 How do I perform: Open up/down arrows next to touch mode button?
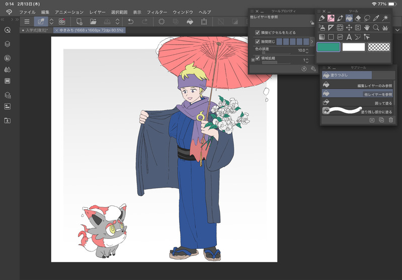(x=51, y=22)
